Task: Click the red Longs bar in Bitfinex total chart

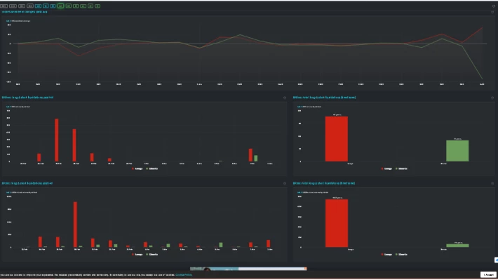Action: (x=337, y=139)
